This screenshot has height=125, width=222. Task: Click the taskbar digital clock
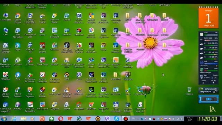[x=207, y=119]
